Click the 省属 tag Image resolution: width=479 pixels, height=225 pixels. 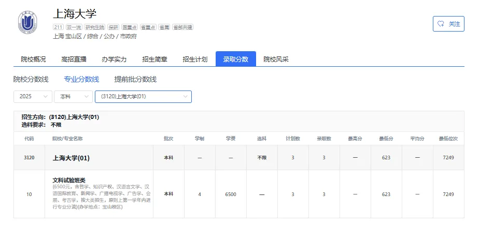[164, 27]
